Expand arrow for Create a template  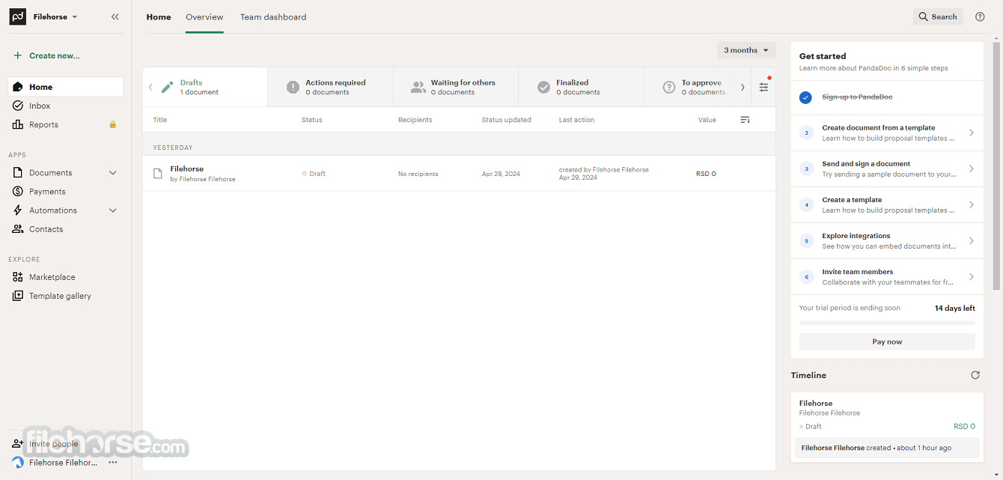(972, 204)
